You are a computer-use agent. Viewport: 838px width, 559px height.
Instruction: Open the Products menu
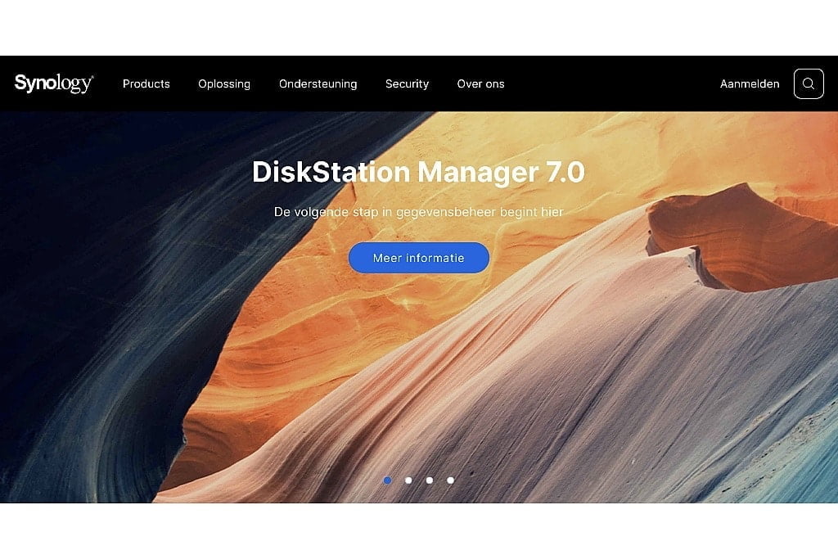pos(146,84)
